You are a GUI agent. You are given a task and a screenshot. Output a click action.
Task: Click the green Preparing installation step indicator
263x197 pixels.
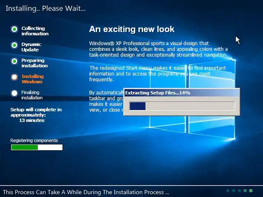[14, 61]
